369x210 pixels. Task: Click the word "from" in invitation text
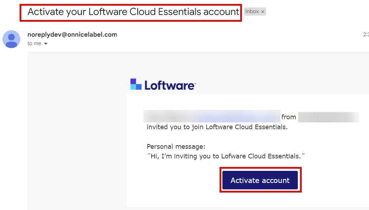pos(289,117)
